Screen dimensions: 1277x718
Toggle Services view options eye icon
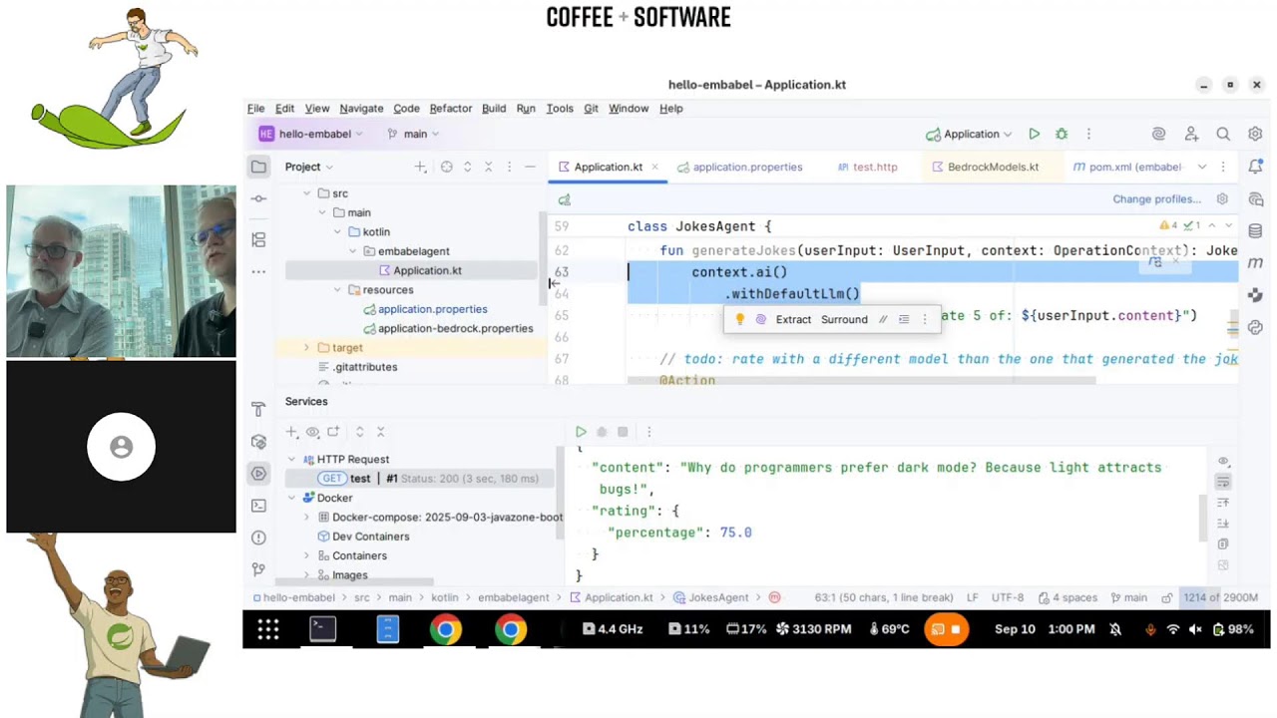(312, 432)
